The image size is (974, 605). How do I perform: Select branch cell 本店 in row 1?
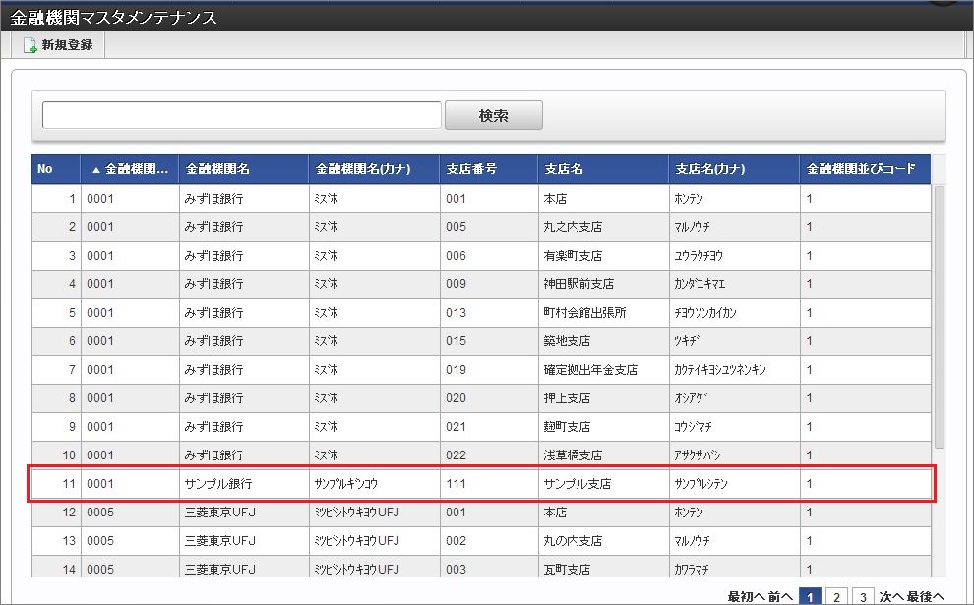tap(603, 199)
